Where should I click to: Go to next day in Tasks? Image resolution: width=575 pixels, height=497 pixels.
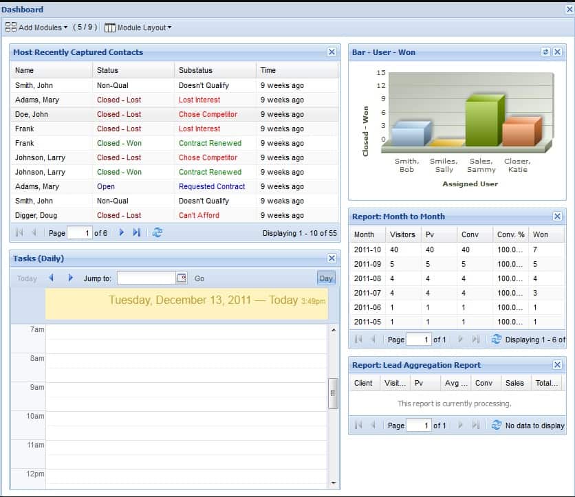(70, 278)
